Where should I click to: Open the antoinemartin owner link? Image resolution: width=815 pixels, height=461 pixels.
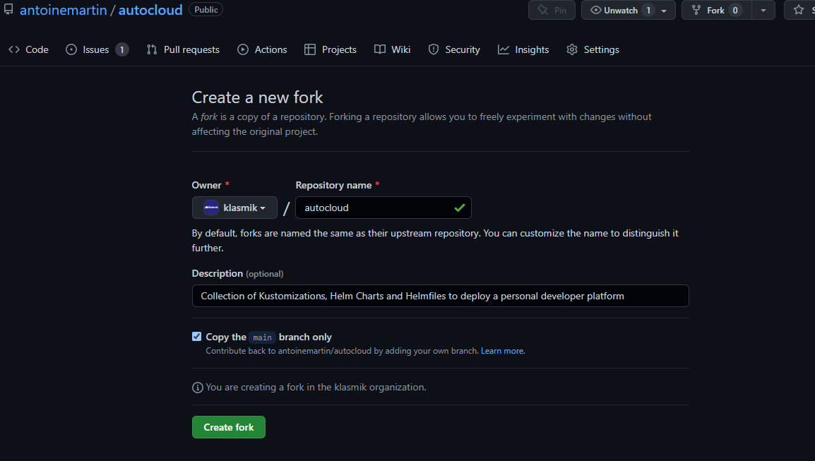pos(64,10)
